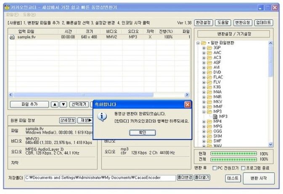283x194 pixels.
Task: Close the 축하합니다 dialog with X
Action: coord(188,105)
